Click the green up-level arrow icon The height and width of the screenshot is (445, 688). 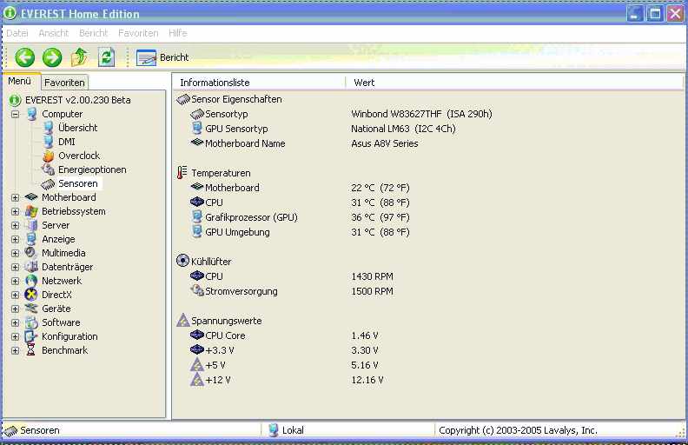point(79,57)
